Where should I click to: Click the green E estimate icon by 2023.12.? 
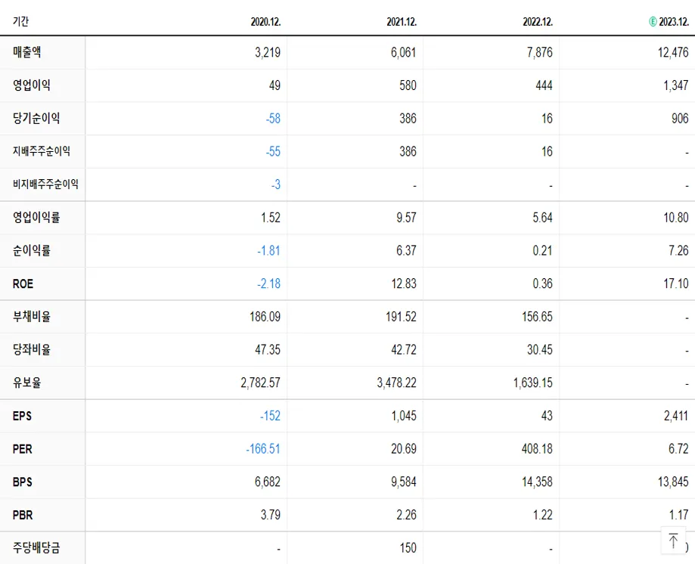653,22
